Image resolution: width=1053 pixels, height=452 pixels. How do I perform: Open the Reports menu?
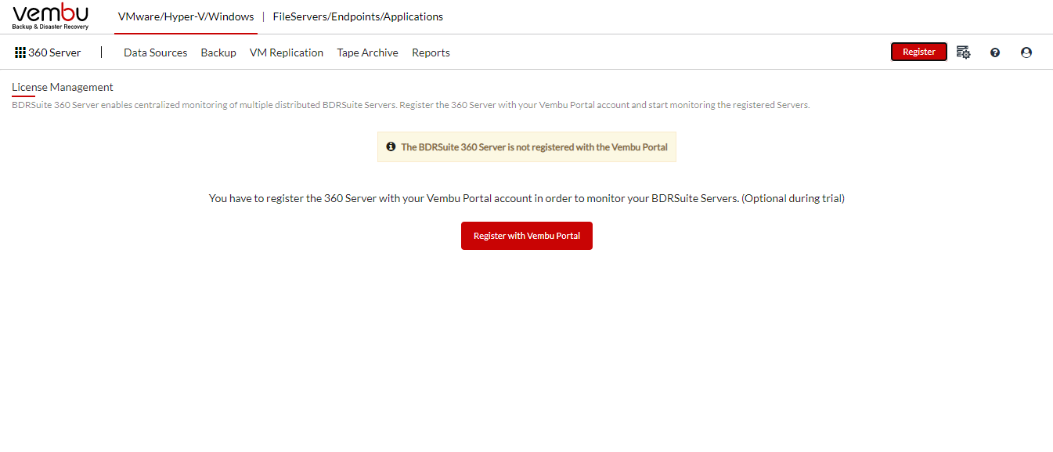coord(431,52)
